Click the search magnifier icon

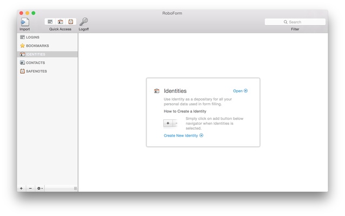click(286, 22)
